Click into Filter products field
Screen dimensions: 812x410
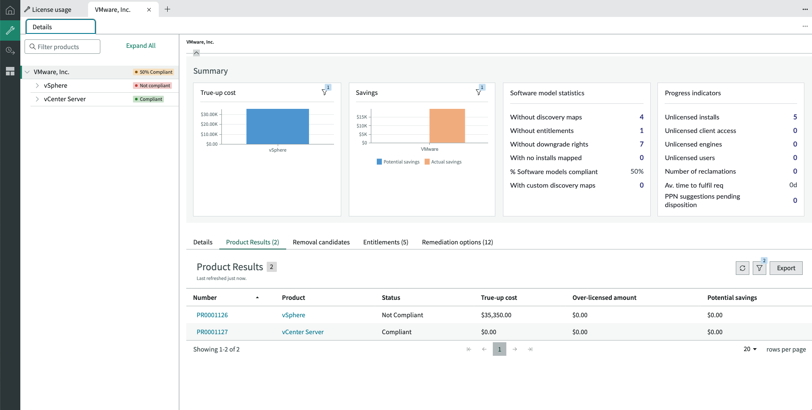click(63, 47)
